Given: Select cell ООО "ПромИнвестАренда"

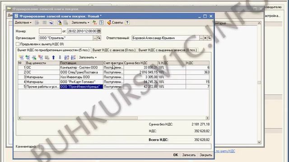Looking at the screenshot, I should (x=81, y=86).
